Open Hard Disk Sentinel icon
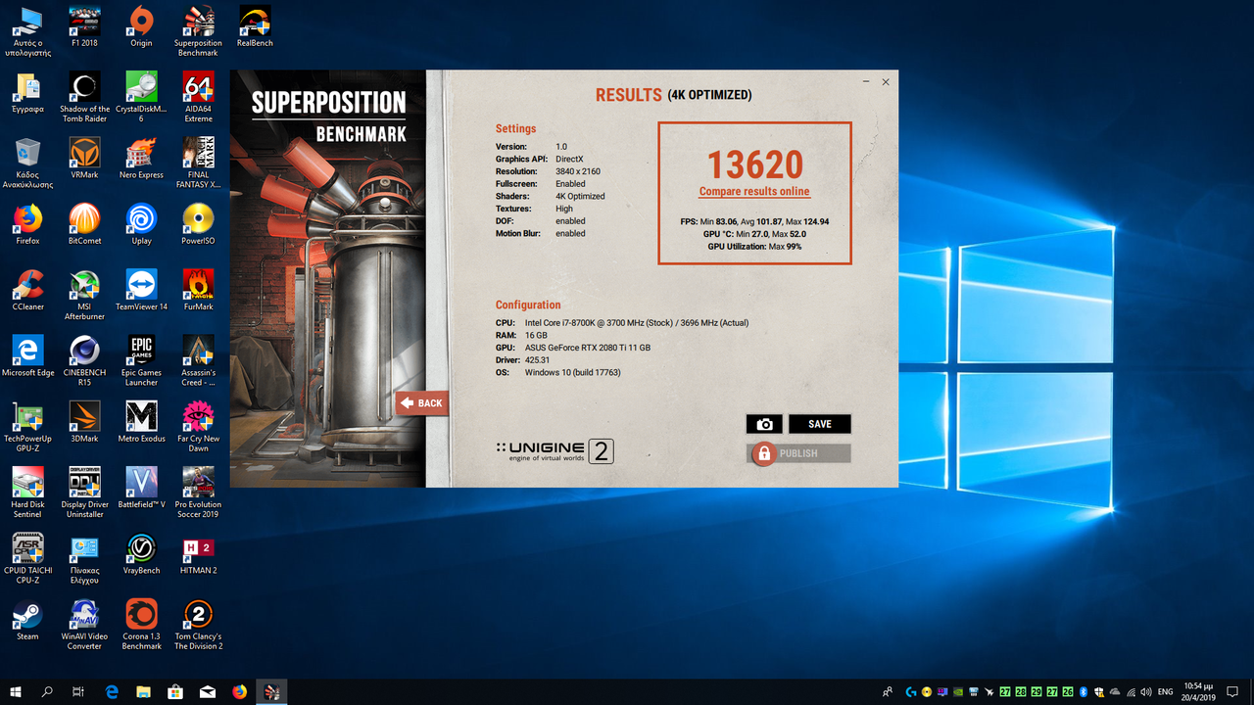Screen dimensions: 1254x705 pyautogui.click(x=28, y=492)
